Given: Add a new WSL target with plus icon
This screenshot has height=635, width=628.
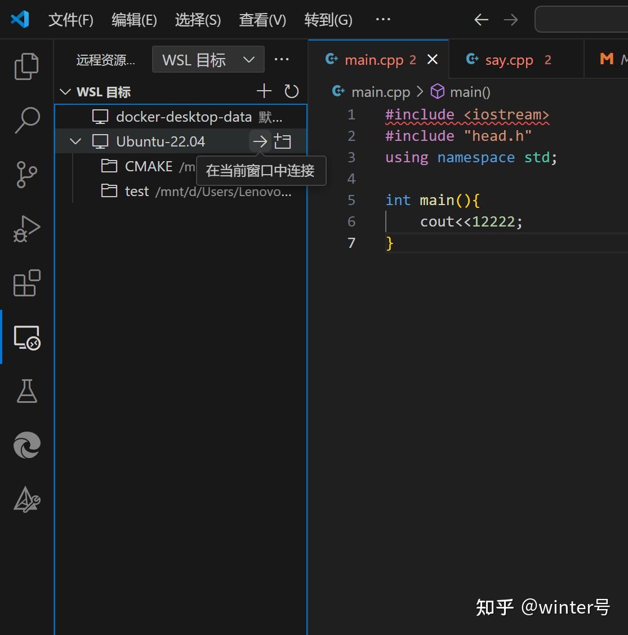Looking at the screenshot, I should tap(264, 91).
